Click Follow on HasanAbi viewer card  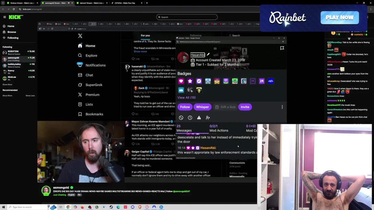click(185, 107)
